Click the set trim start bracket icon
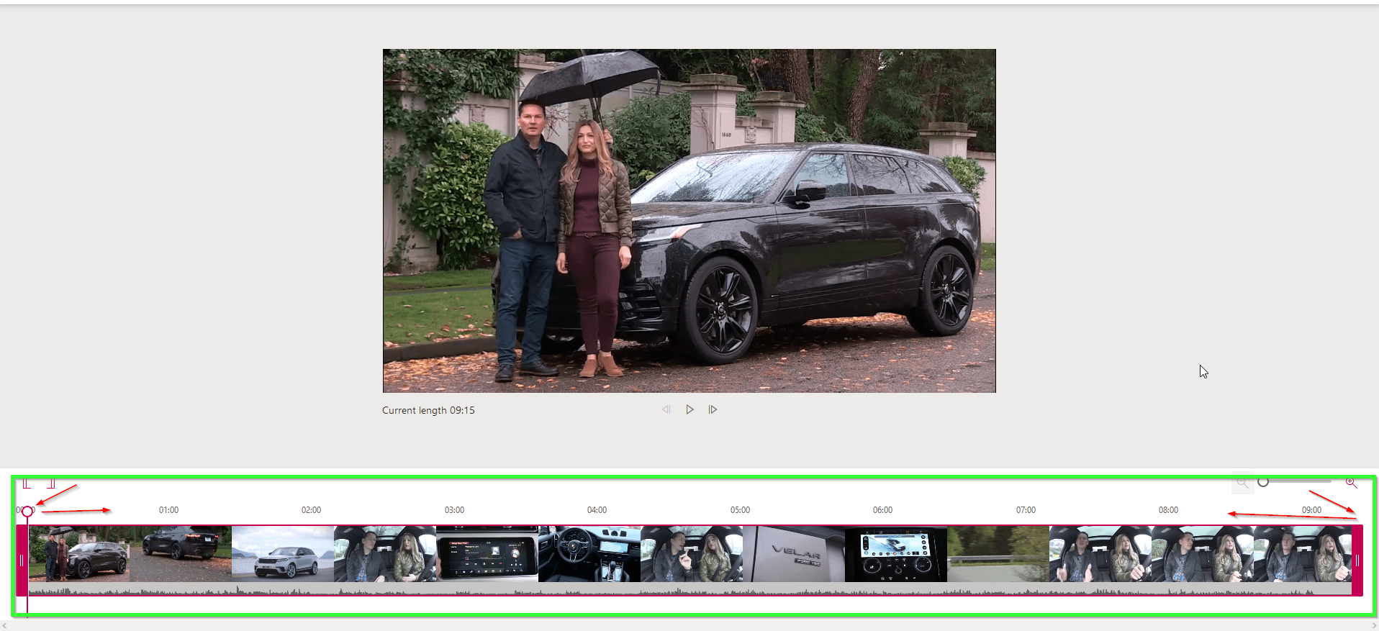The image size is (1379, 631). click(x=27, y=484)
